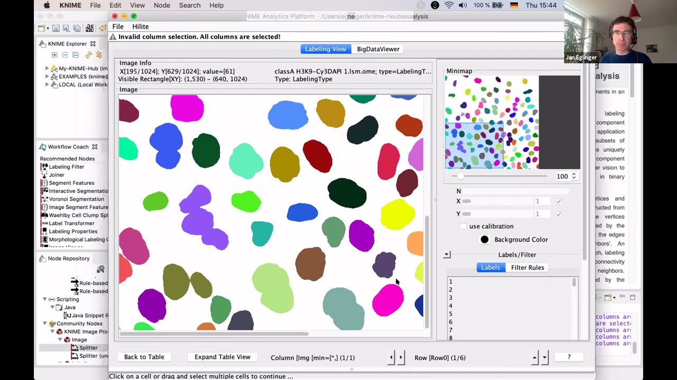
Task: Collapse the Labels/Filter section arrow
Action: [447, 255]
